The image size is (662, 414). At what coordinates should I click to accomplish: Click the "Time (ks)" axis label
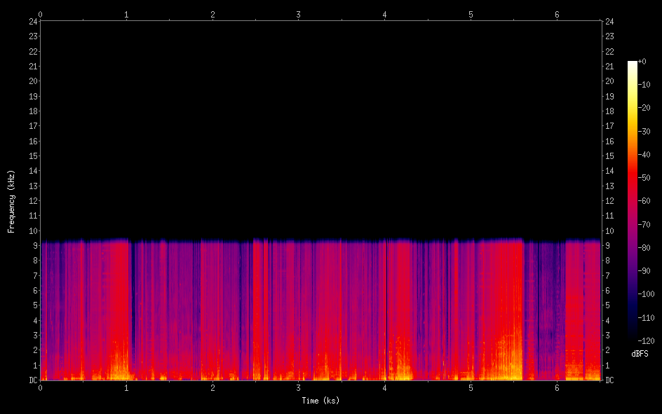pyautogui.click(x=320, y=401)
